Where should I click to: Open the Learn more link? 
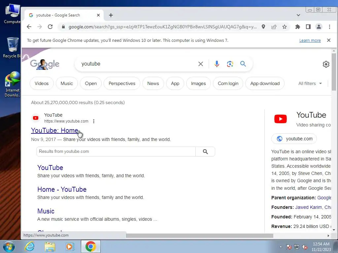(310, 41)
